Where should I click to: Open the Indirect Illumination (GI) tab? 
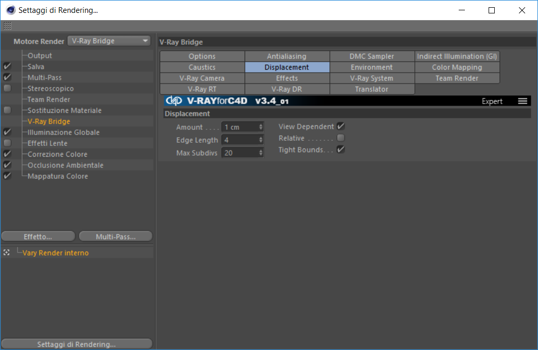pos(457,56)
